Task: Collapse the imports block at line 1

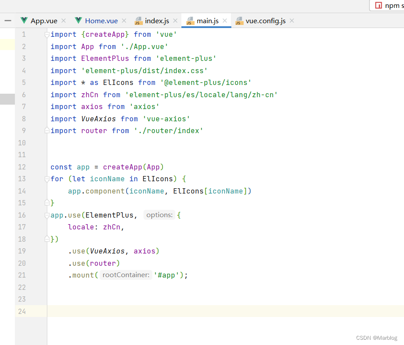Action: pos(47,35)
